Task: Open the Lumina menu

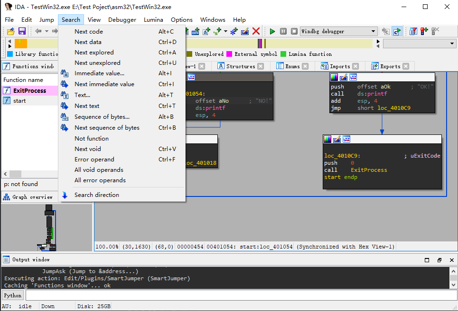Action: coord(153,20)
